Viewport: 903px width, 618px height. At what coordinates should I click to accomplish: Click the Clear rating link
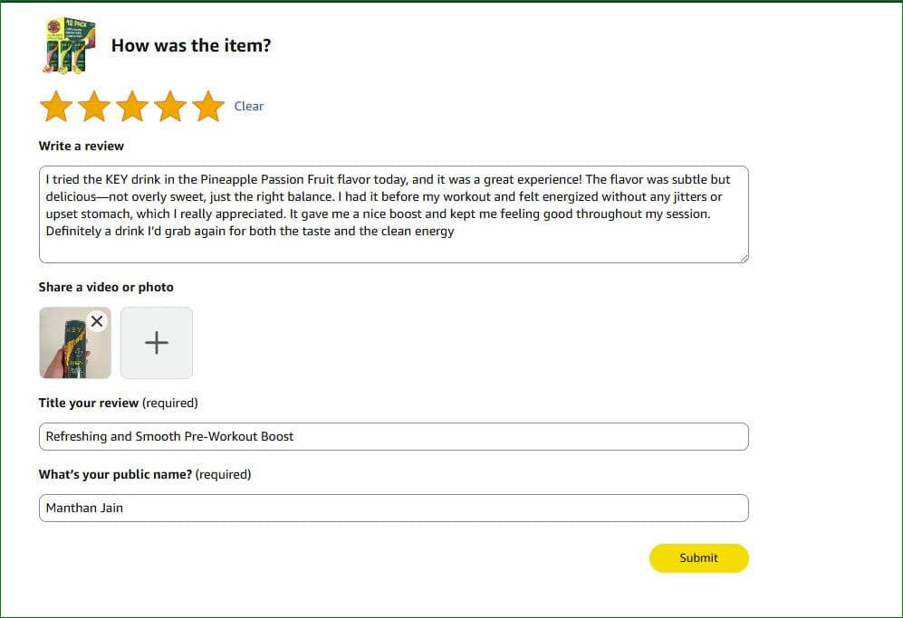point(249,106)
